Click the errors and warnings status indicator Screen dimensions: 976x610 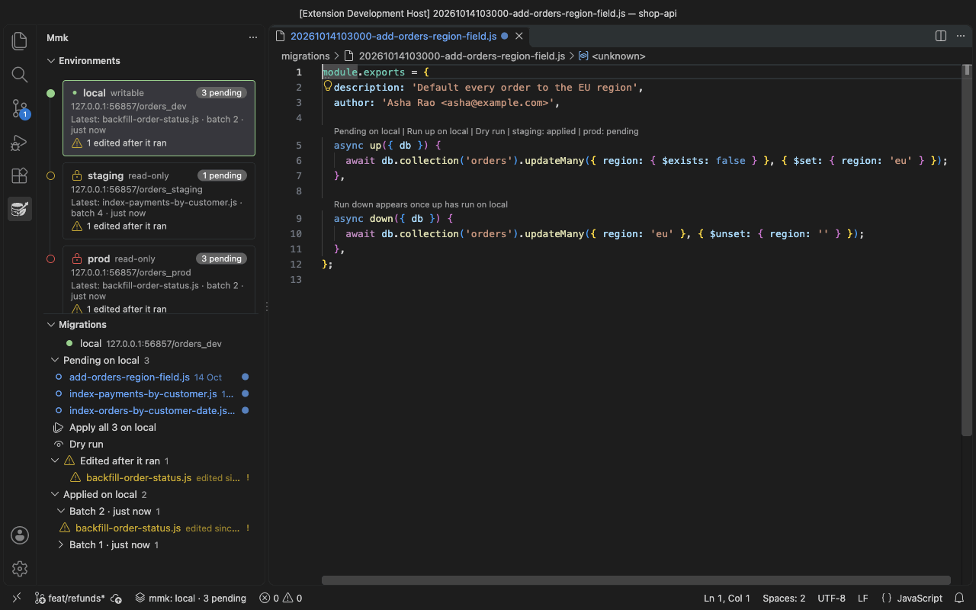281,599
